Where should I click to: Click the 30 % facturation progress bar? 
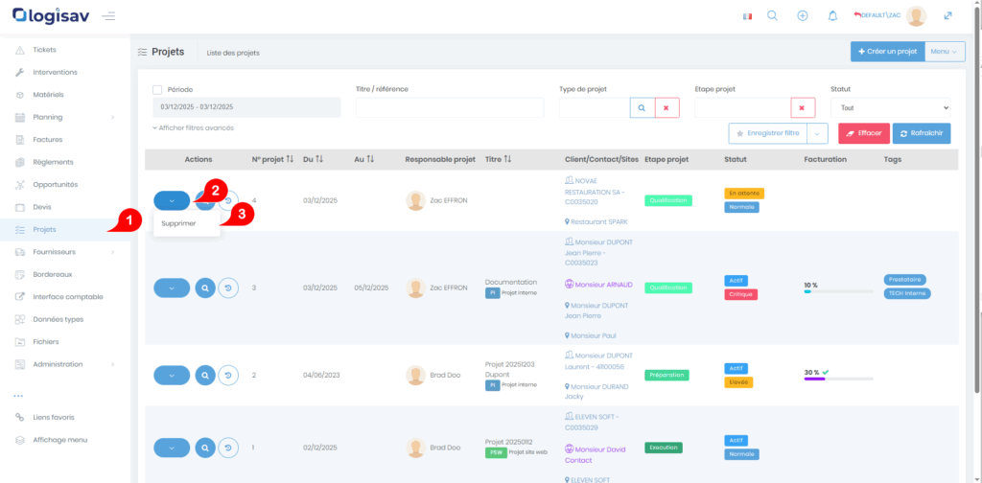pos(838,379)
